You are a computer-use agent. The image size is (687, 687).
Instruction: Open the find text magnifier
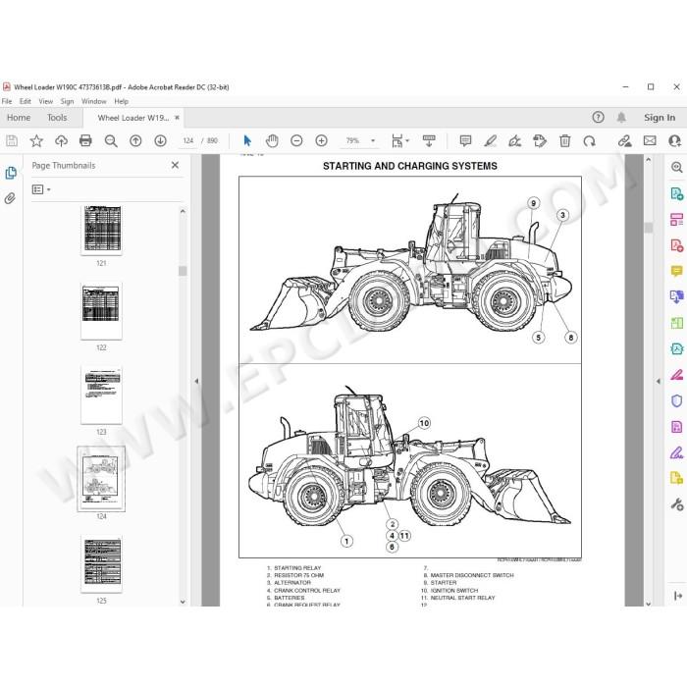[x=111, y=140]
